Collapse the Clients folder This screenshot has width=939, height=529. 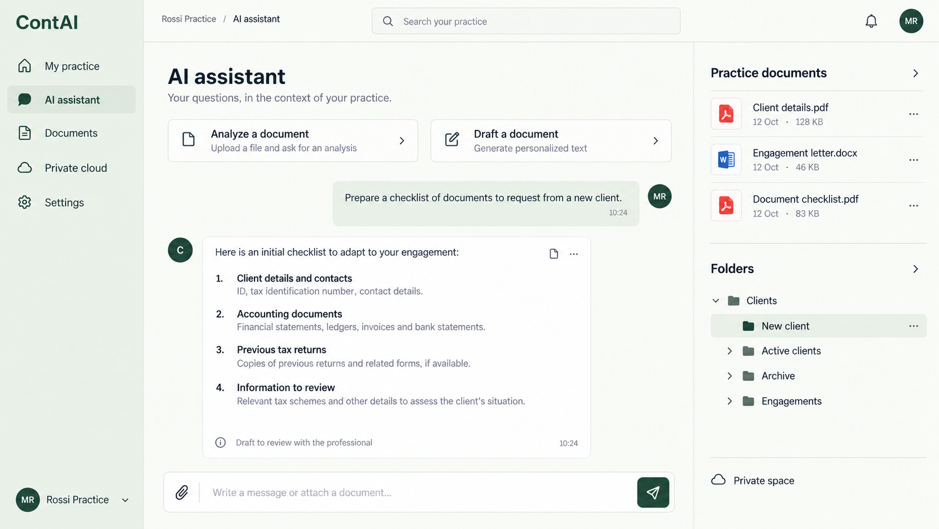[715, 301]
